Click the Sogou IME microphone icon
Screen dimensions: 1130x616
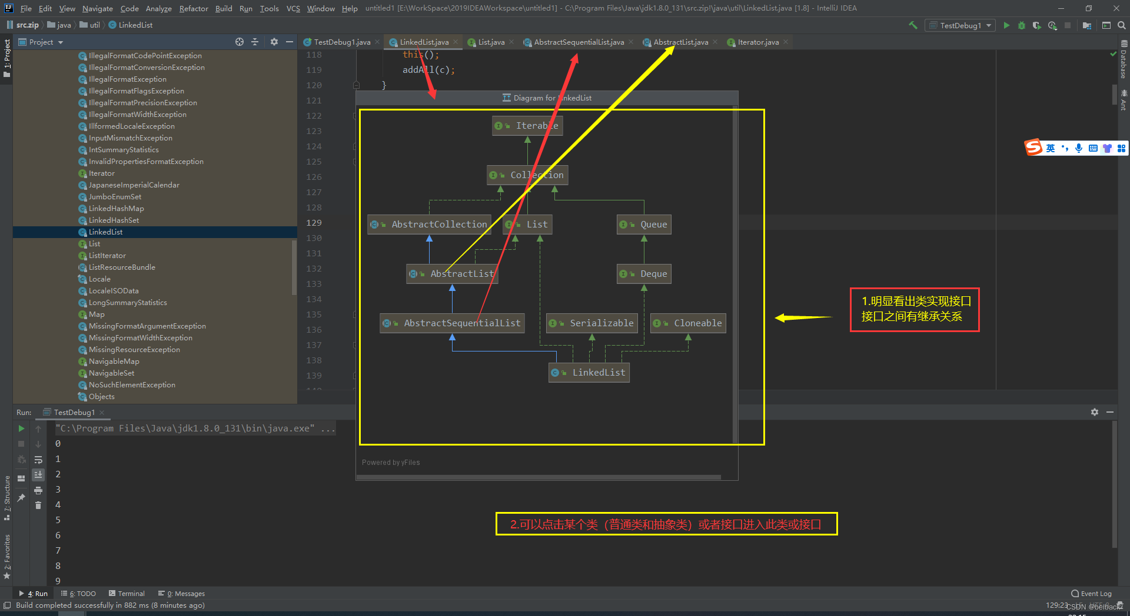pyautogui.click(x=1079, y=148)
